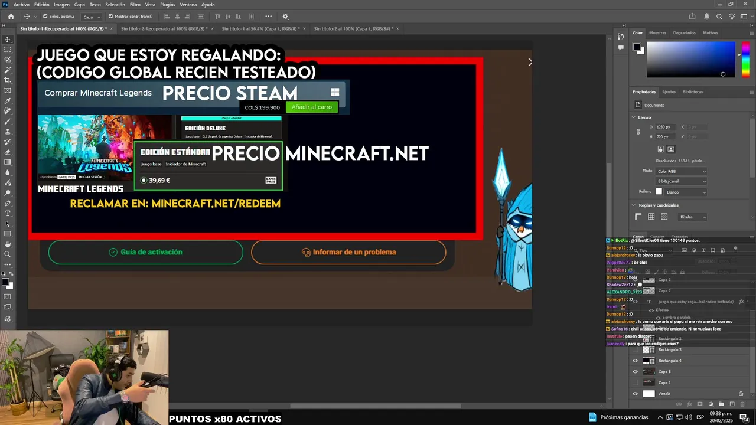Open the Píxeles units dropdown
Image resolution: width=756 pixels, height=425 pixels.
coord(692,217)
